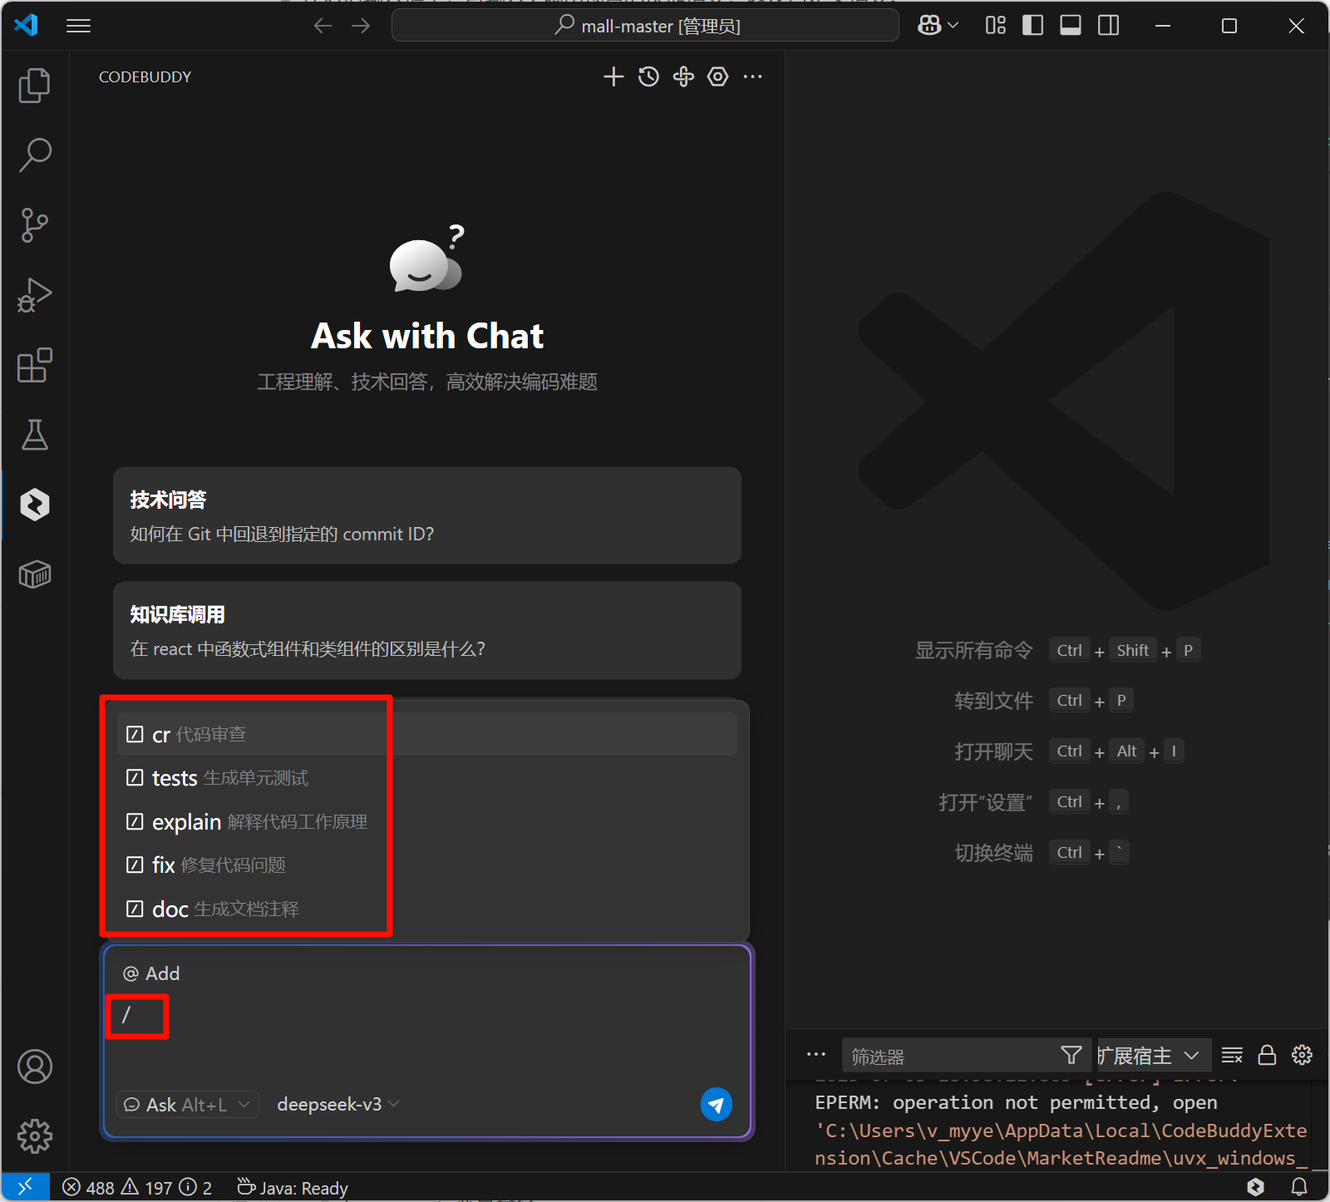Customize layout from the title bar
This screenshot has height=1202, width=1330.
(995, 26)
